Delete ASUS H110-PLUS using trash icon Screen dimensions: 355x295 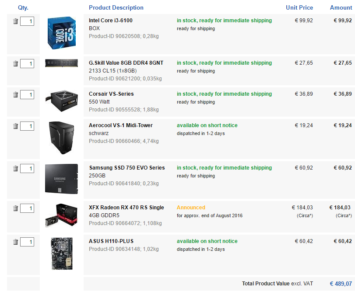pyautogui.click(x=15, y=242)
